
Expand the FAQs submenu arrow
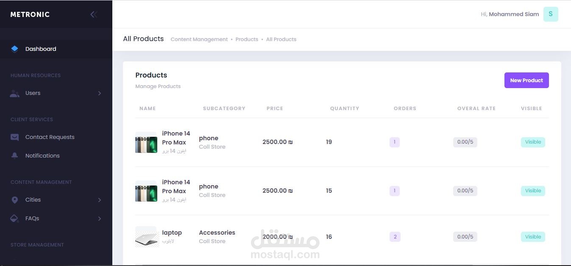coord(100,219)
